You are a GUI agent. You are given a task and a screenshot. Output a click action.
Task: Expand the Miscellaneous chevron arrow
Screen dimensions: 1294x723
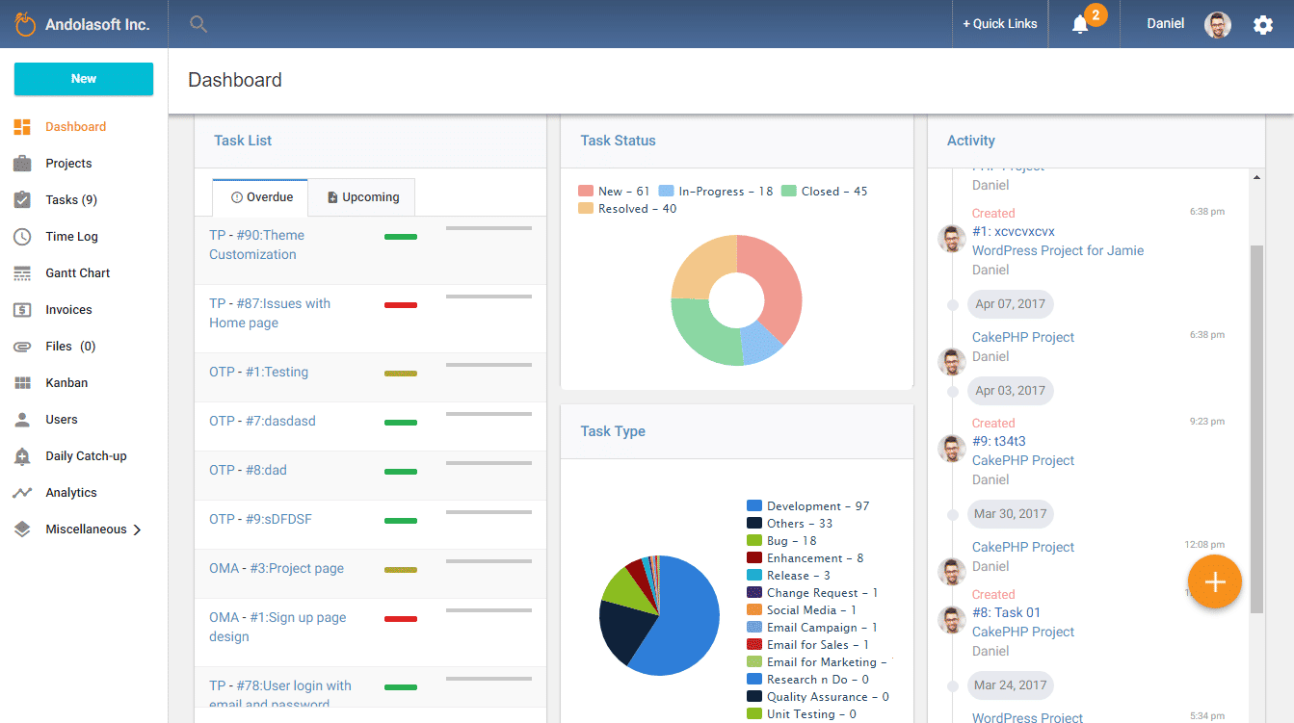137,529
